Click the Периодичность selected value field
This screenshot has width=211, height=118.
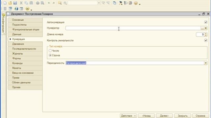[x=135, y=63]
